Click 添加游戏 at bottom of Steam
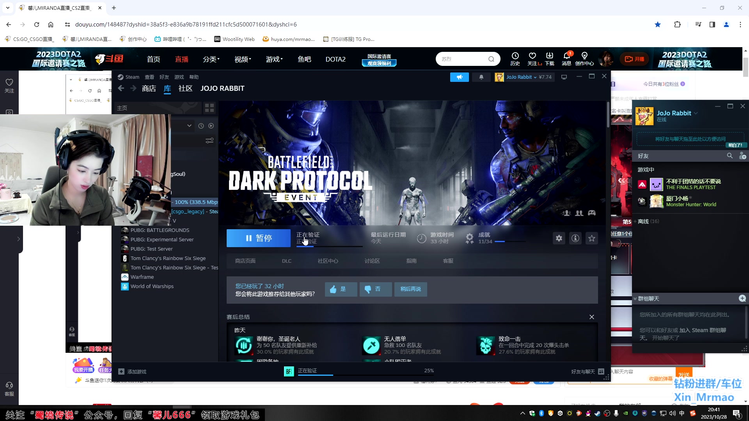 point(133,372)
